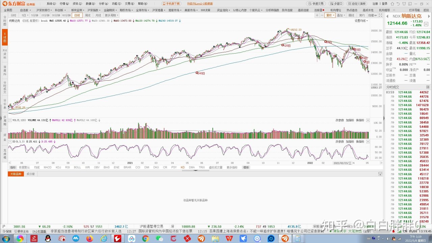Click the 快速交易 button
432x243 pixels.
316,4
